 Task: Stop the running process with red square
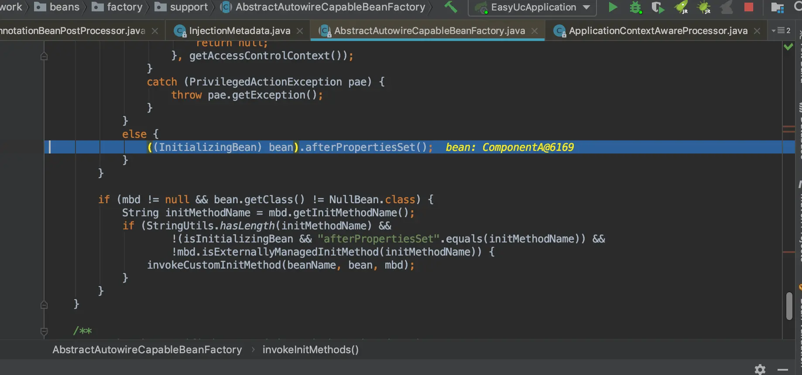point(749,7)
